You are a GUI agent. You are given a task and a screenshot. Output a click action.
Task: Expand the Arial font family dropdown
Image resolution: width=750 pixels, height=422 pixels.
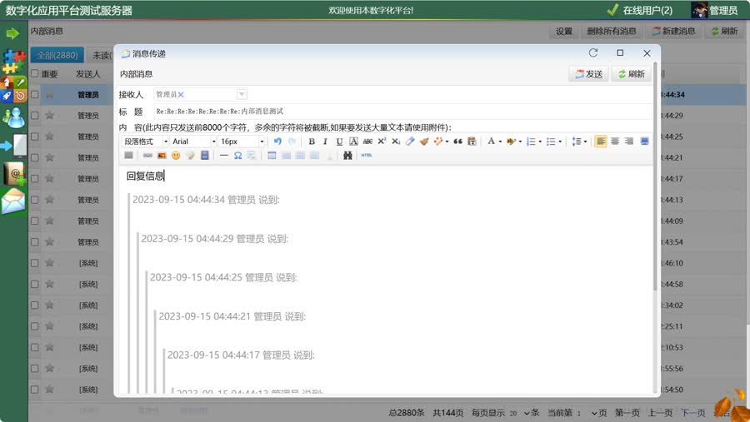[193, 141]
